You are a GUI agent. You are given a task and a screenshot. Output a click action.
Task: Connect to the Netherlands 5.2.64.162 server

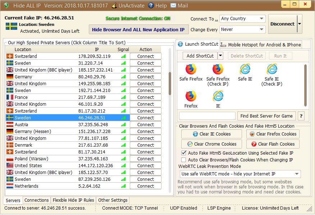146,186
